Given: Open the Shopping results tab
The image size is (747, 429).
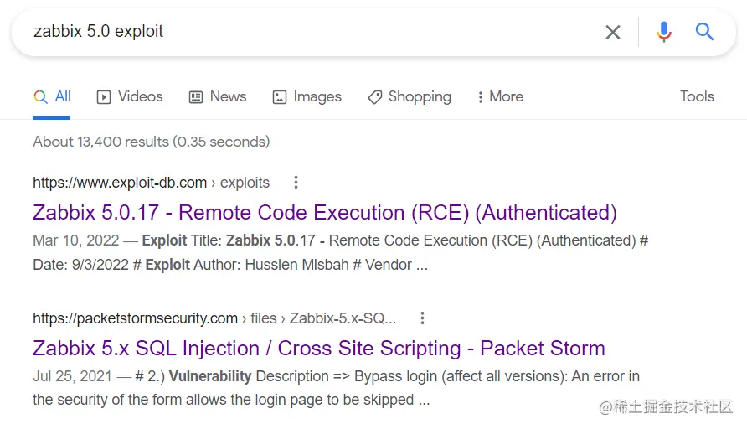Looking at the screenshot, I should [410, 96].
